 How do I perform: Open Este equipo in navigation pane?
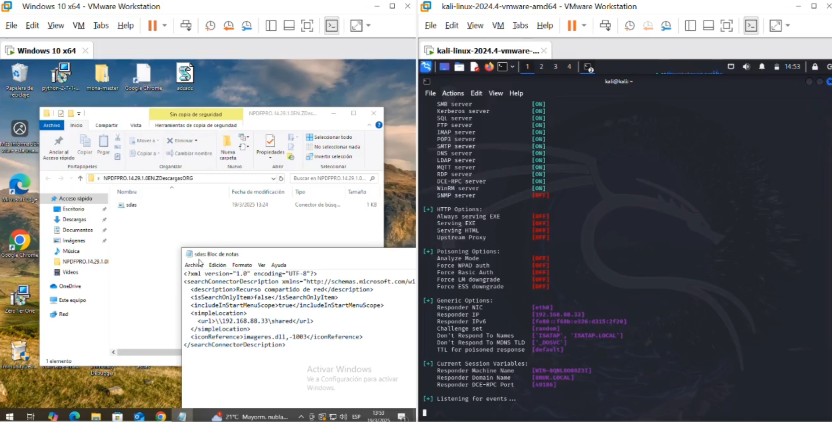[x=72, y=300]
